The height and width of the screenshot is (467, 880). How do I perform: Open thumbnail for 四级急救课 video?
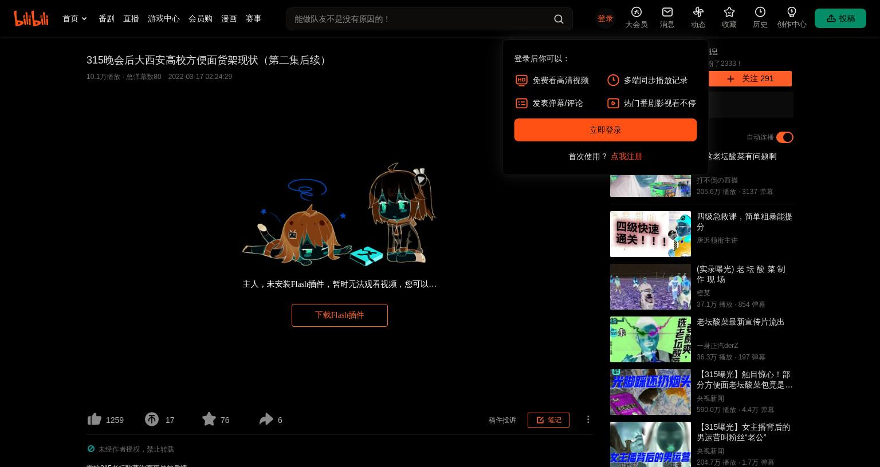pyautogui.click(x=650, y=234)
